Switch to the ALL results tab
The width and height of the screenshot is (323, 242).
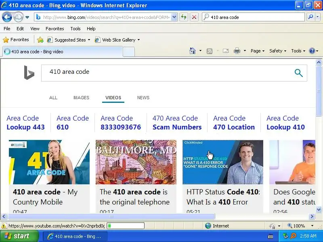click(x=53, y=98)
